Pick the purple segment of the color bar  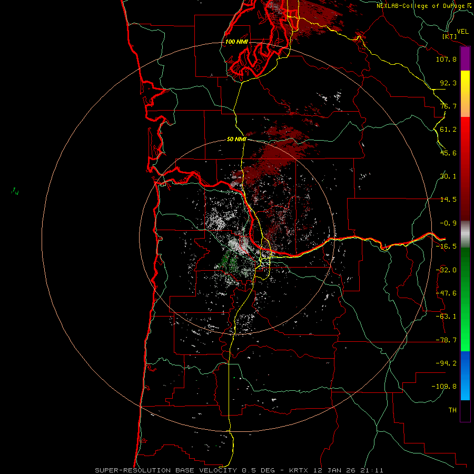[x=465, y=59]
